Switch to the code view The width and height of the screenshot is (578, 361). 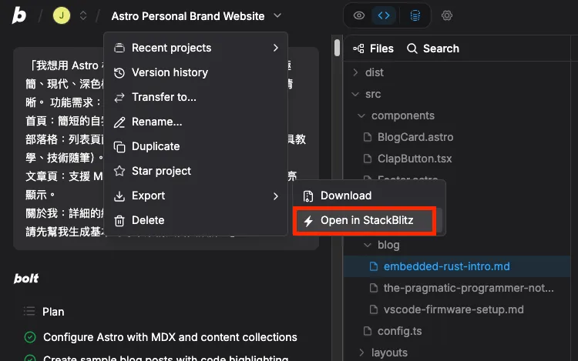[384, 15]
